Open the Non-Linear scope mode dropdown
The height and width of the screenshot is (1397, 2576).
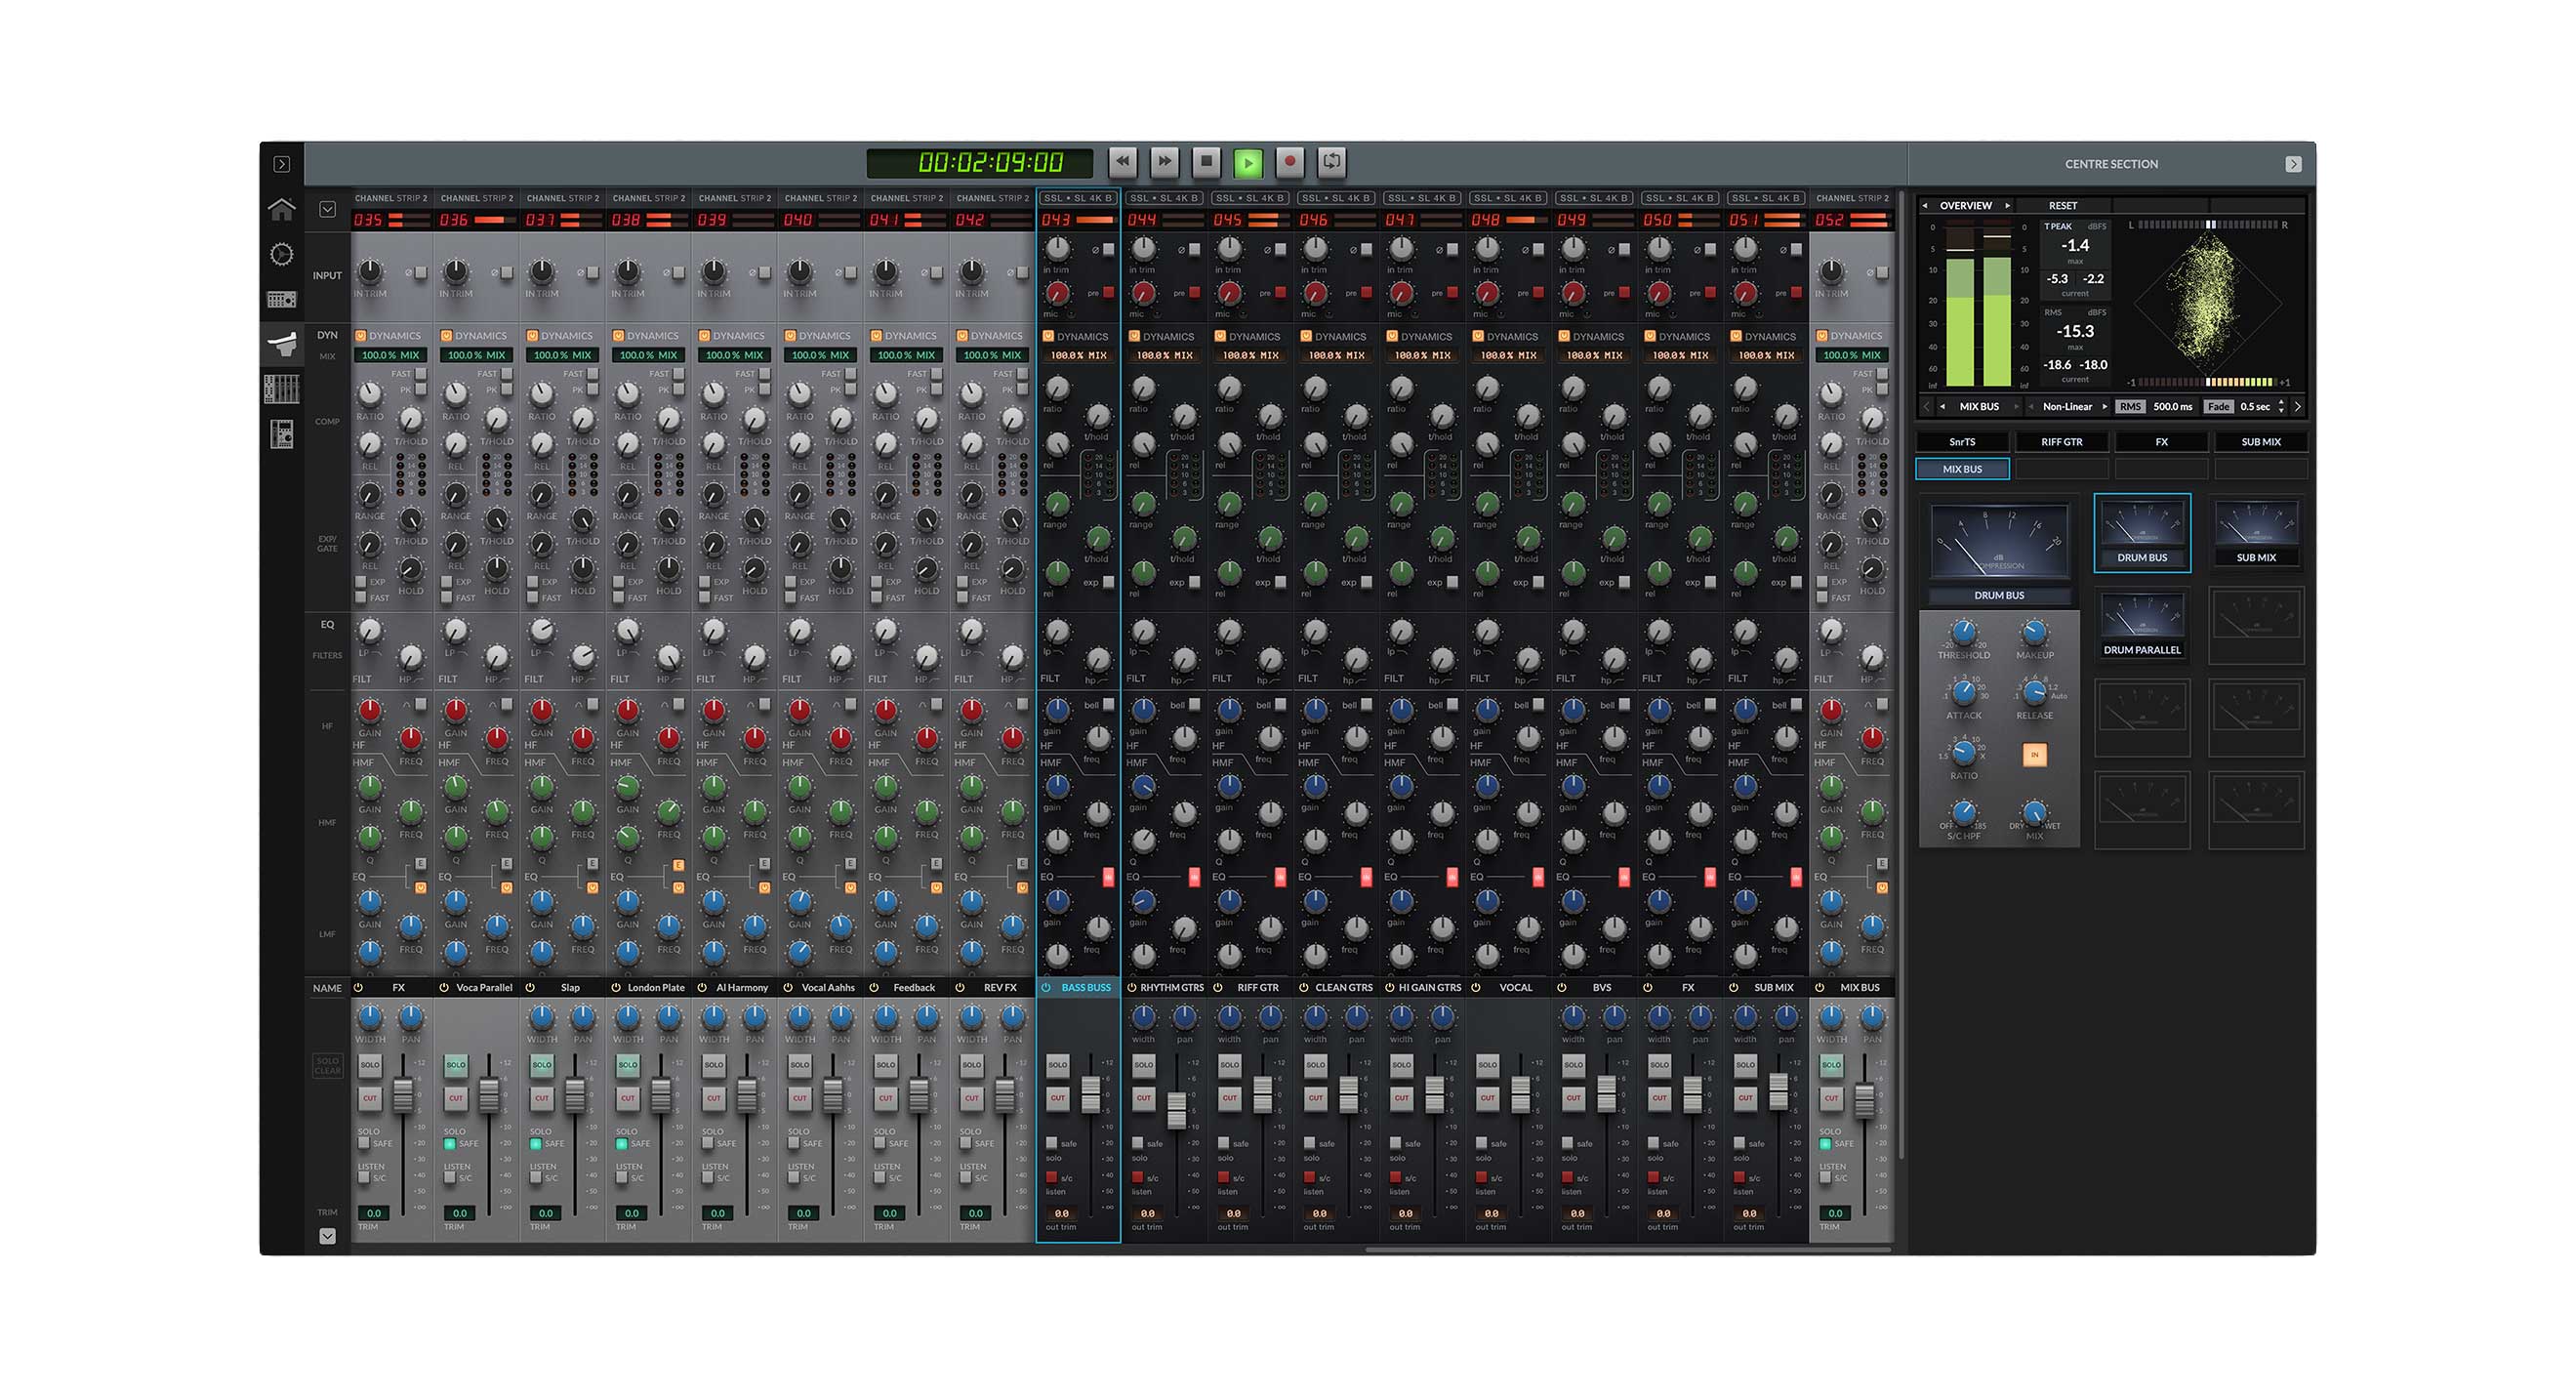(2067, 406)
